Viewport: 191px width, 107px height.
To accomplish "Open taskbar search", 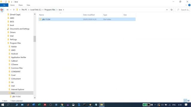I will pos(8,105).
